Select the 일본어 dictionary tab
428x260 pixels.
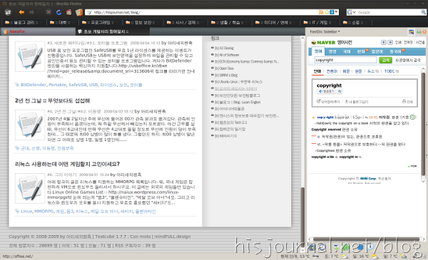coord(377,51)
